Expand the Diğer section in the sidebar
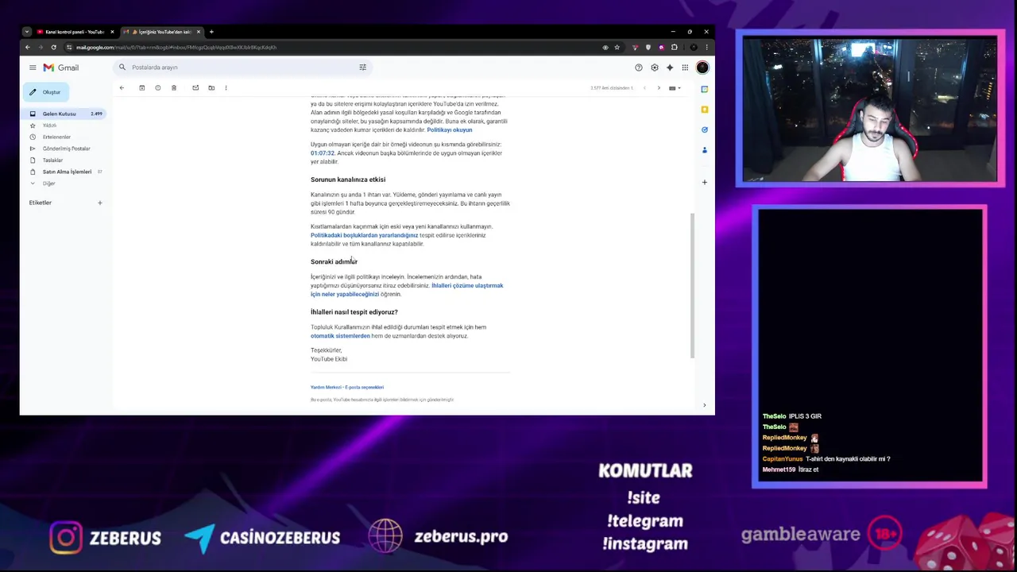1017x572 pixels. point(48,183)
